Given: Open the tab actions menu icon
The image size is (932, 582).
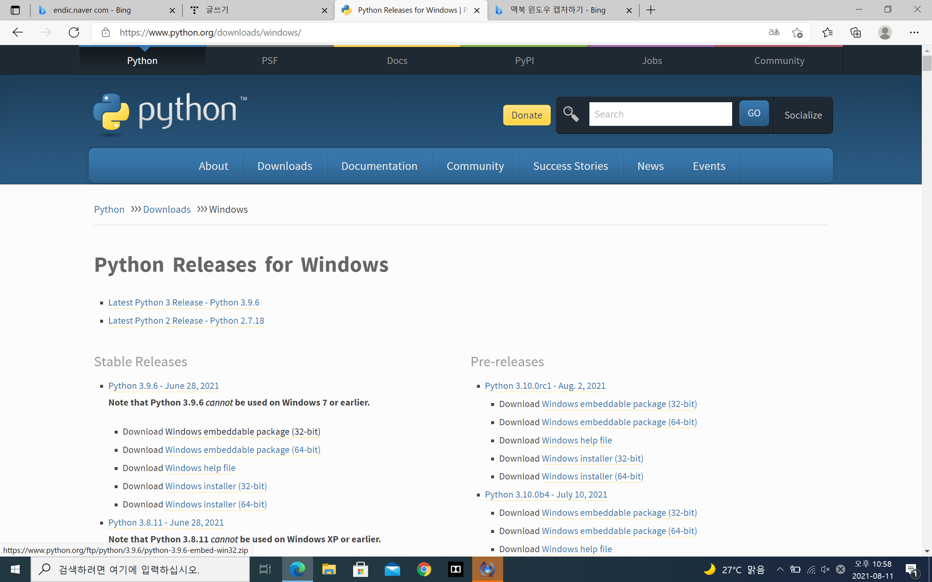Looking at the screenshot, I should coord(15,10).
